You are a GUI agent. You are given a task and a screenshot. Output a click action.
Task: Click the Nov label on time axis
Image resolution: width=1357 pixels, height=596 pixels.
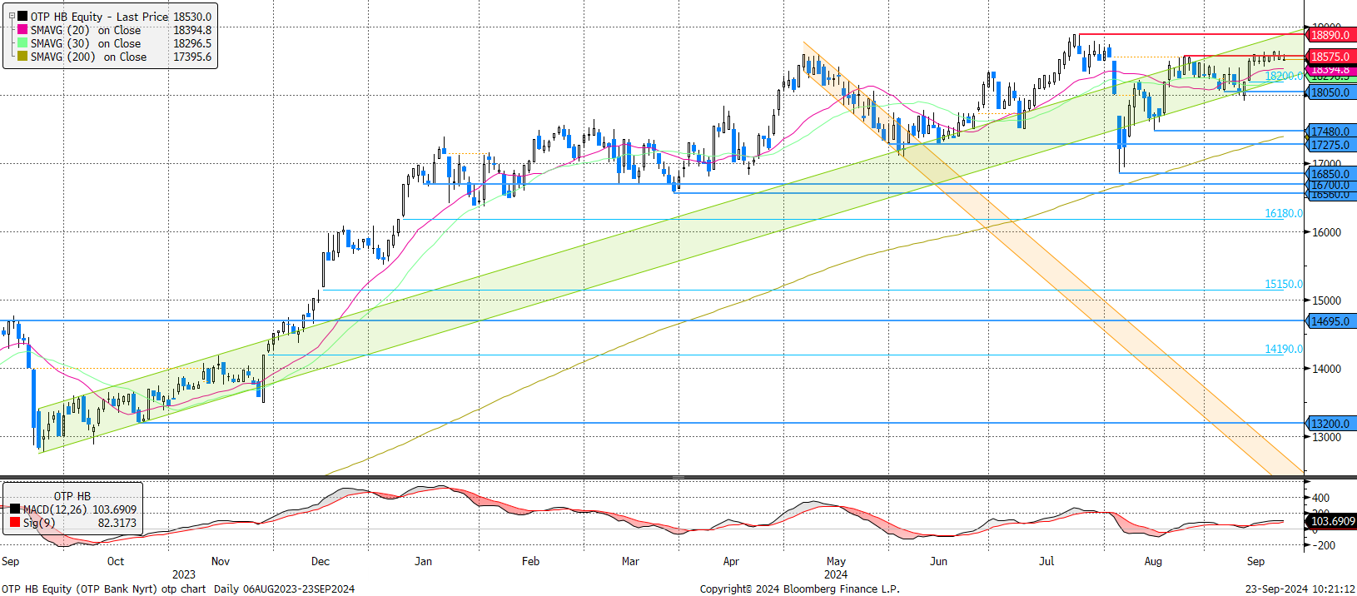point(221,561)
